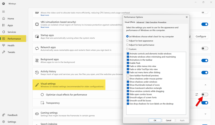Open Settings from sidebar bottom
Image resolution: width=215 pixels, height=125 pixels.
point(11,122)
